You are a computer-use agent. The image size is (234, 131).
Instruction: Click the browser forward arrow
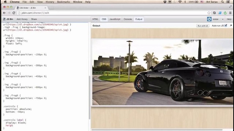[9, 13]
